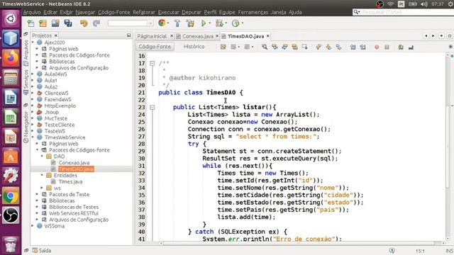Click the Last Edit icon in editor toolbar

tap(223, 47)
